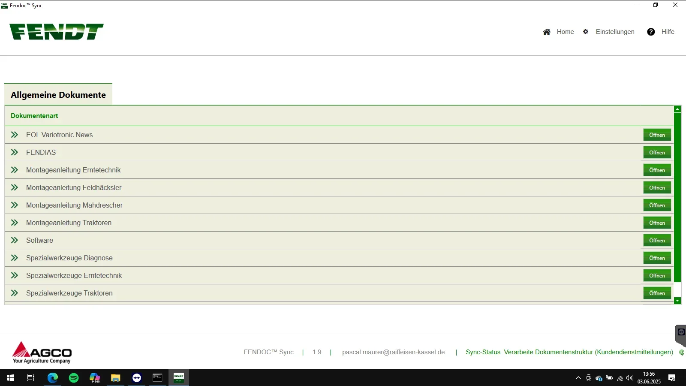Image resolution: width=686 pixels, height=386 pixels.
Task: Click the Fendt logo
Action: (56, 32)
